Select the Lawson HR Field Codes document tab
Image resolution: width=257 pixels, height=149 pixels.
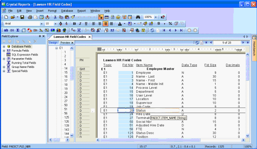[70, 37]
